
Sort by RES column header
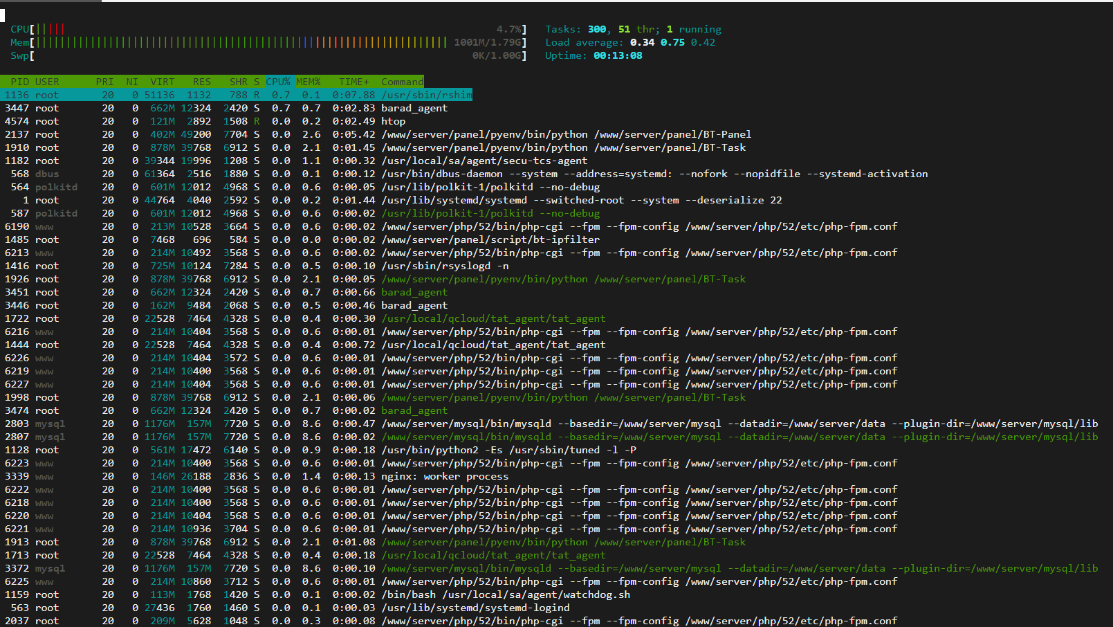coord(202,82)
